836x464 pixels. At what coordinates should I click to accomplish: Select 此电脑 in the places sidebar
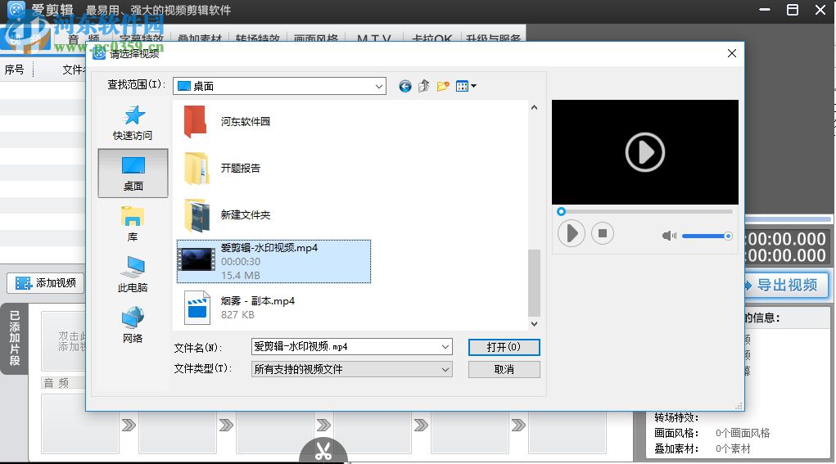coord(132,274)
